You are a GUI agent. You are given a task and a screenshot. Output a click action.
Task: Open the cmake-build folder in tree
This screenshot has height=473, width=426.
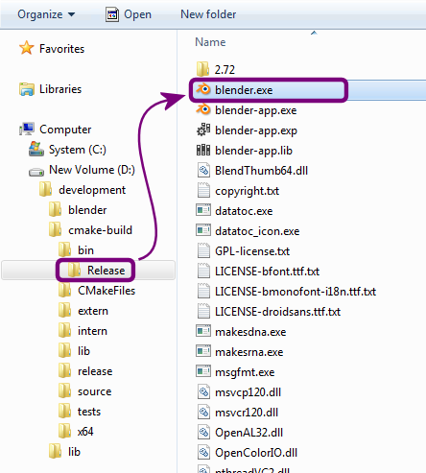[x=90, y=230]
